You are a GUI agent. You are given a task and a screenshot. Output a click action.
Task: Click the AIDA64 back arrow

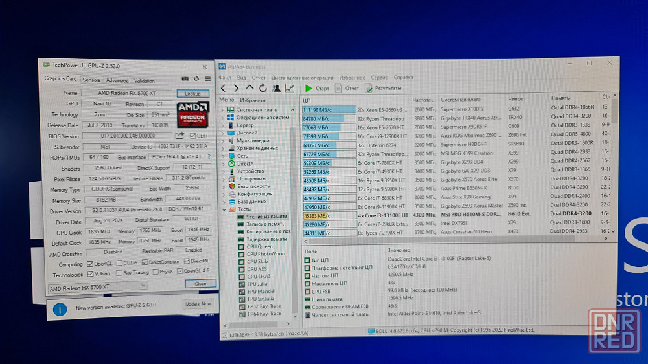click(x=224, y=88)
